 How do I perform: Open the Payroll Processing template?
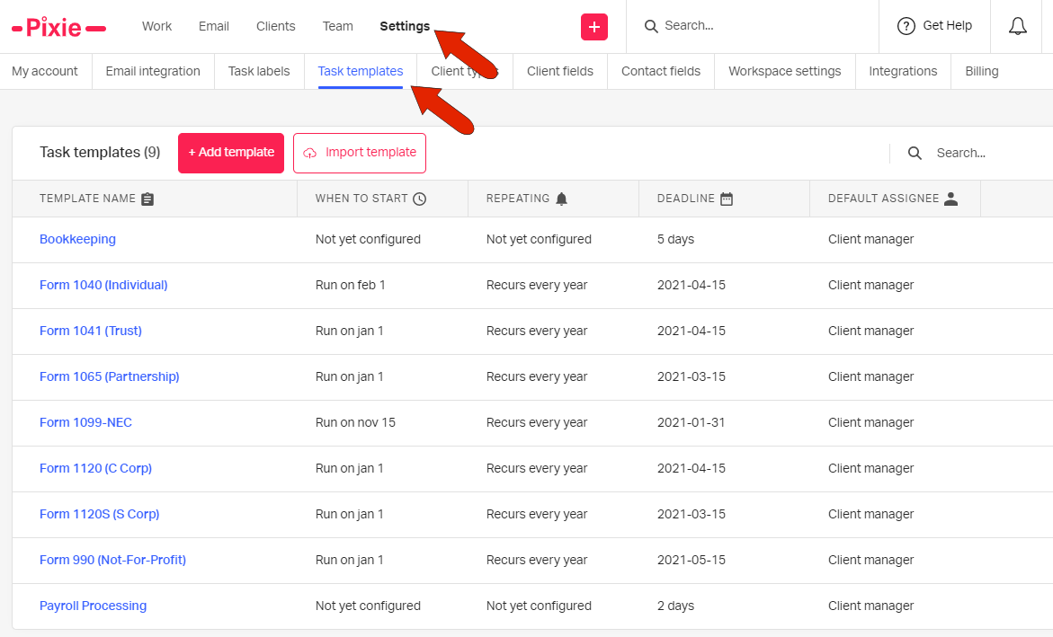(93, 606)
